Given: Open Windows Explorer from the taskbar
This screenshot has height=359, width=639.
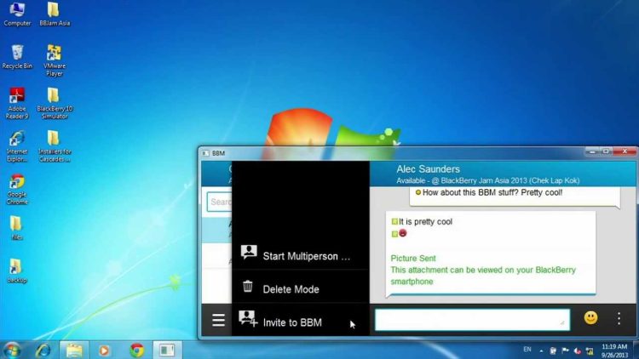Looking at the screenshot, I should (x=74, y=350).
